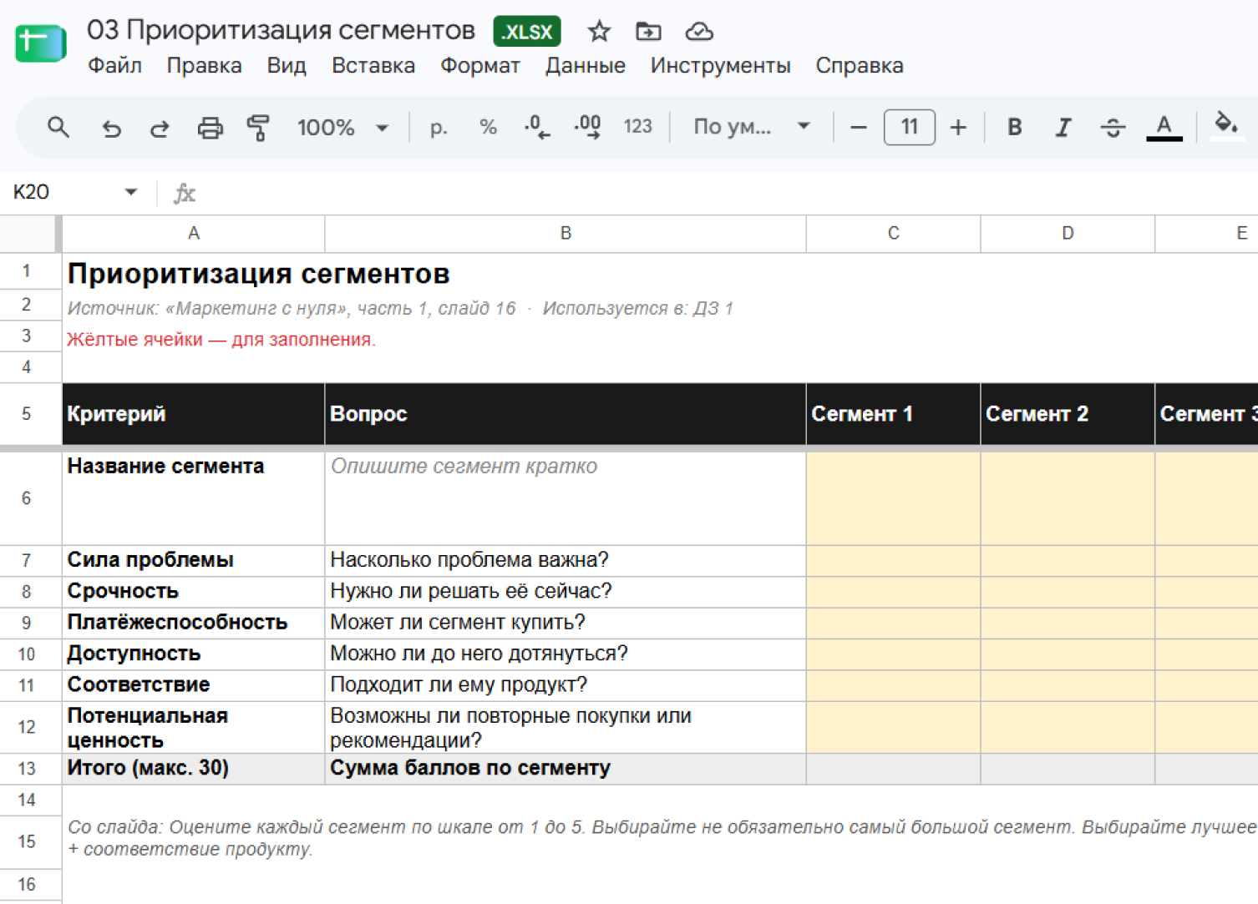Toggle bold formatting
Viewport: 1258px width, 904px height.
(x=1014, y=128)
